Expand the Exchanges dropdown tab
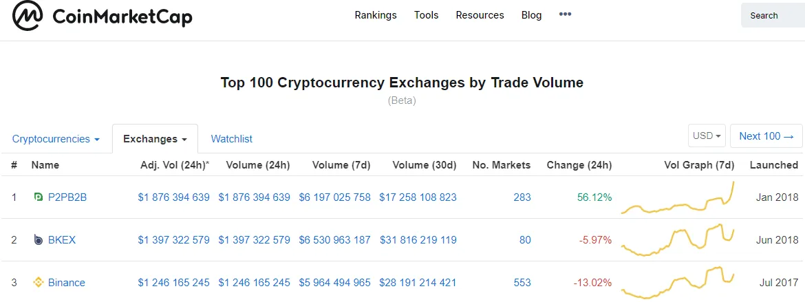Image resolution: width=805 pixels, height=302 pixels. [x=155, y=139]
